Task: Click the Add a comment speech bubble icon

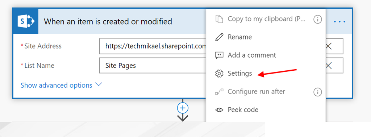Action: pyautogui.click(x=219, y=55)
